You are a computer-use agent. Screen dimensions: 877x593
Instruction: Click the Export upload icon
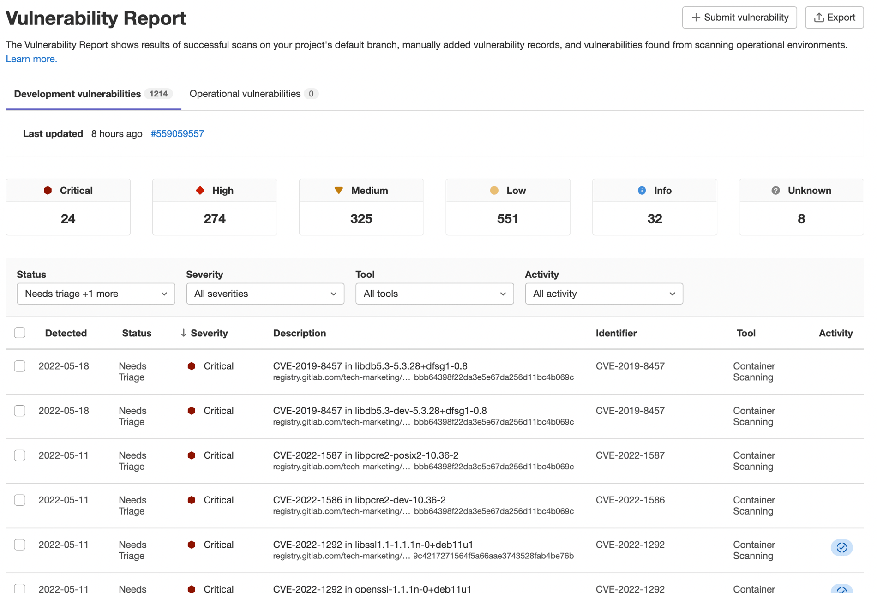pos(819,17)
